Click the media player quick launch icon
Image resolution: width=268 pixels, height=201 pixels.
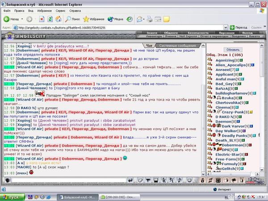point(42,197)
